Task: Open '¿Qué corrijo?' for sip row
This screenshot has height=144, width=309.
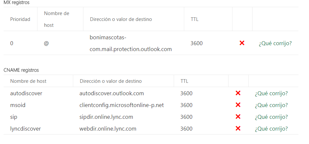Action: tap(271, 117)
